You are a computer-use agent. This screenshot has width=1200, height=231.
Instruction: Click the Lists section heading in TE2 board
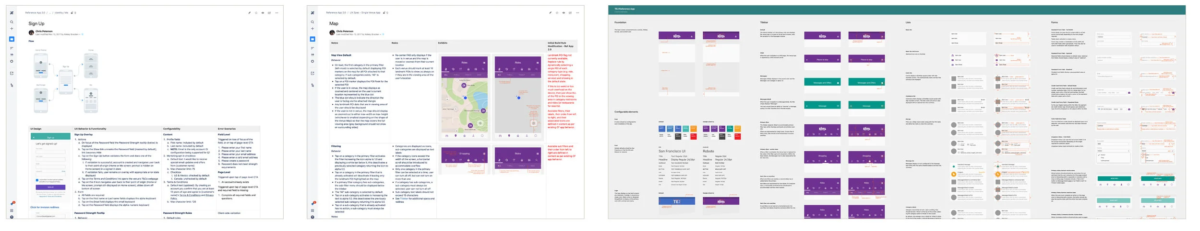coord(908,22)
